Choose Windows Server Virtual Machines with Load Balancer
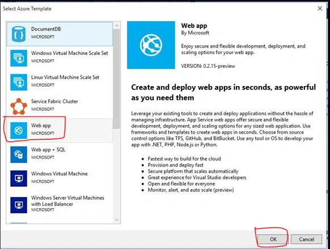330x249 pixels. pos(67,201)
